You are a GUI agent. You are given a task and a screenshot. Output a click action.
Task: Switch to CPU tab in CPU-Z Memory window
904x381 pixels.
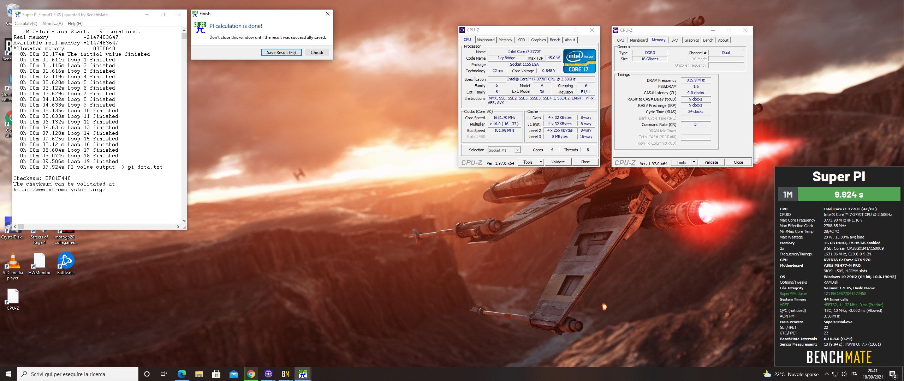point(620,40)
